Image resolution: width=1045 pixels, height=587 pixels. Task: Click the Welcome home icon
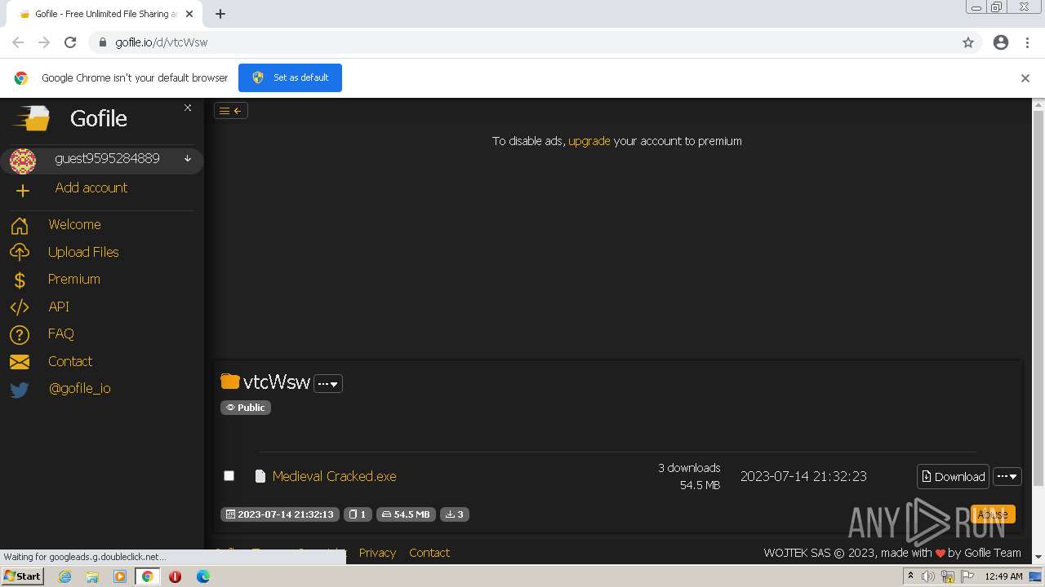point(20,226)
